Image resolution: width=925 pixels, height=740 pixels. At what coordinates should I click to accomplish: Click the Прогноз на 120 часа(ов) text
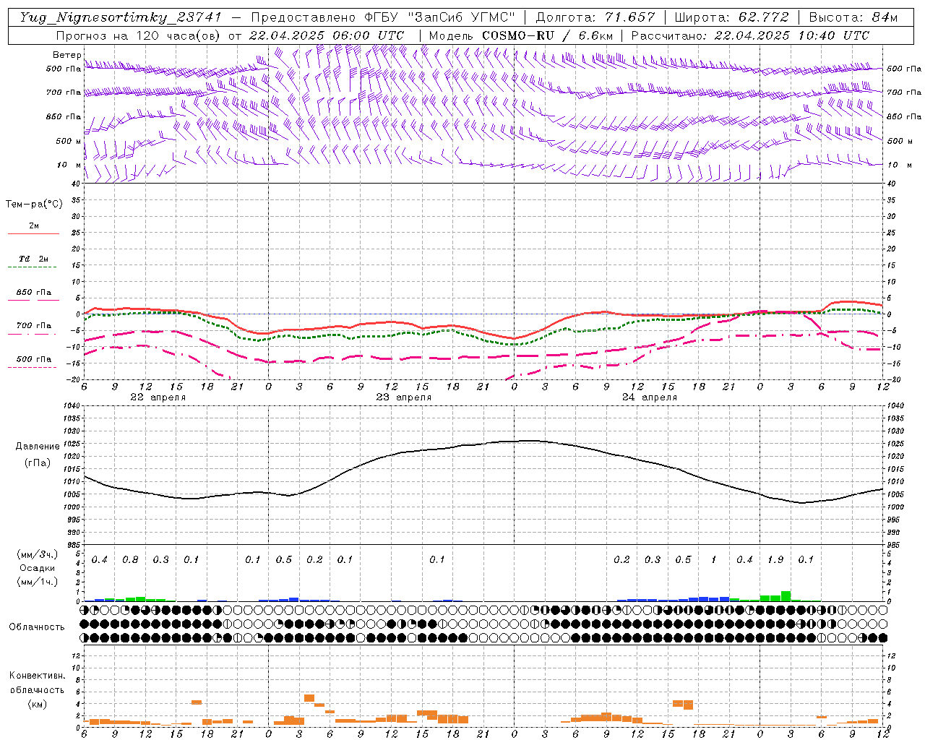coord(139,35)
